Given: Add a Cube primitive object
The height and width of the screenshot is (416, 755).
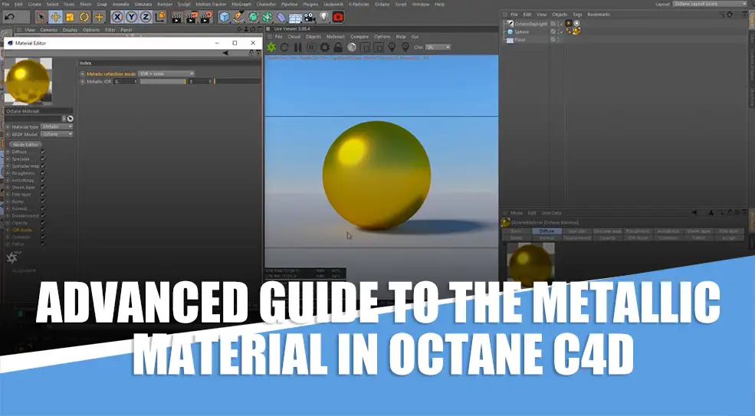Looking at the screenshot, I should (225, 18).
